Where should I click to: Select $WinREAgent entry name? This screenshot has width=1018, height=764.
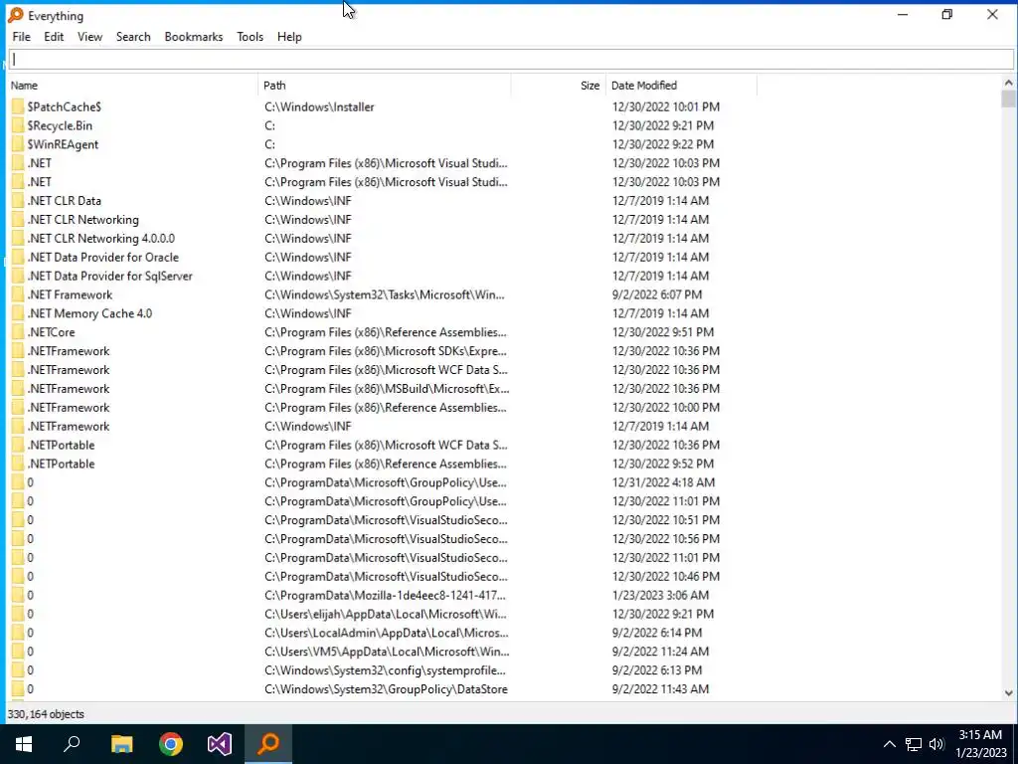pyautogui.click(x=63, y=144)
